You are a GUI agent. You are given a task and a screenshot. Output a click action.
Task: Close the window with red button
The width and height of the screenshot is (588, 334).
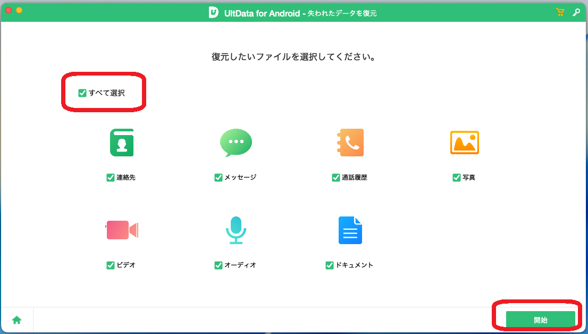[9, 10]
